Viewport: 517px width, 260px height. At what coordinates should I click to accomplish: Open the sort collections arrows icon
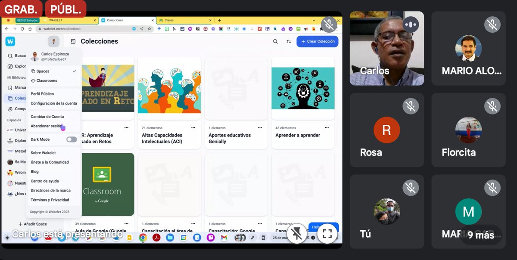[289, 41]
